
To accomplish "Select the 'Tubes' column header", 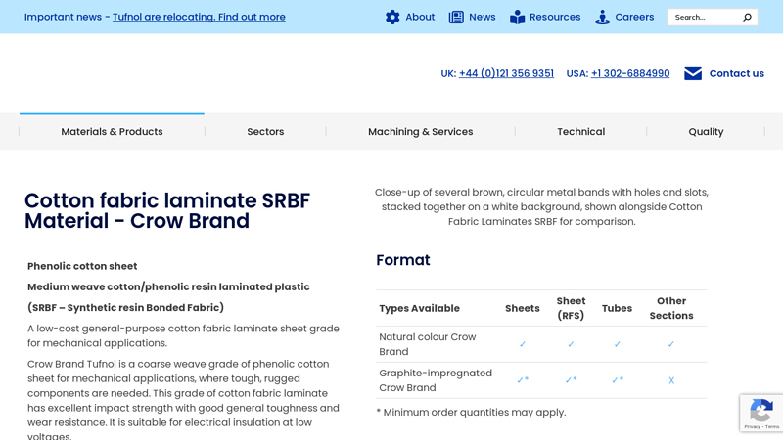I will coord(617,308).
